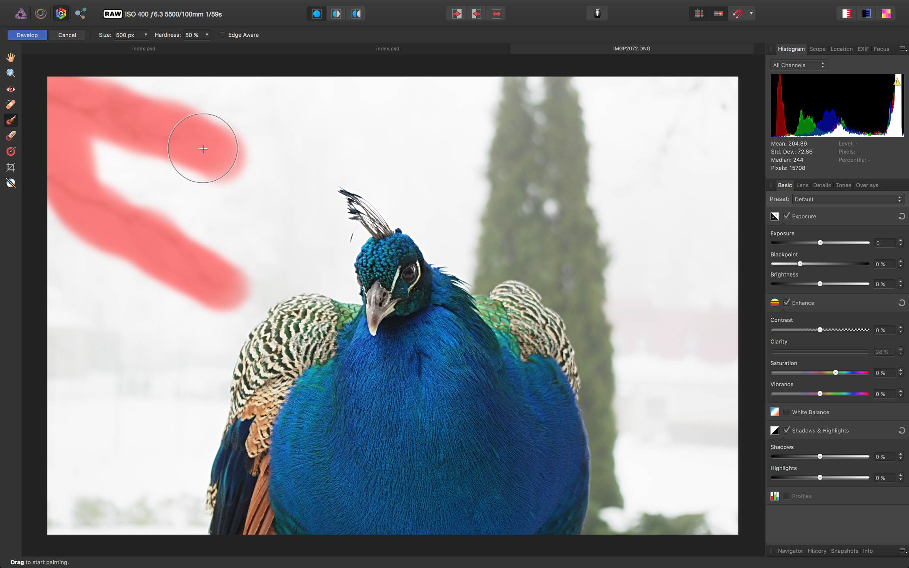The height and width of the screenshot is (568, 909).
Task: Select the Overlay Erase tool
Action: coord(11,136)
